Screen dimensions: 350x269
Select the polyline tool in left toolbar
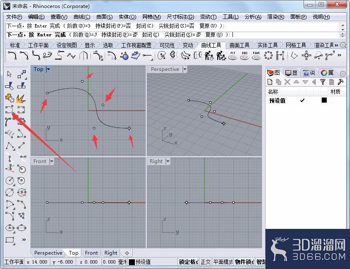pyautogui.click(x=10, y=146)
